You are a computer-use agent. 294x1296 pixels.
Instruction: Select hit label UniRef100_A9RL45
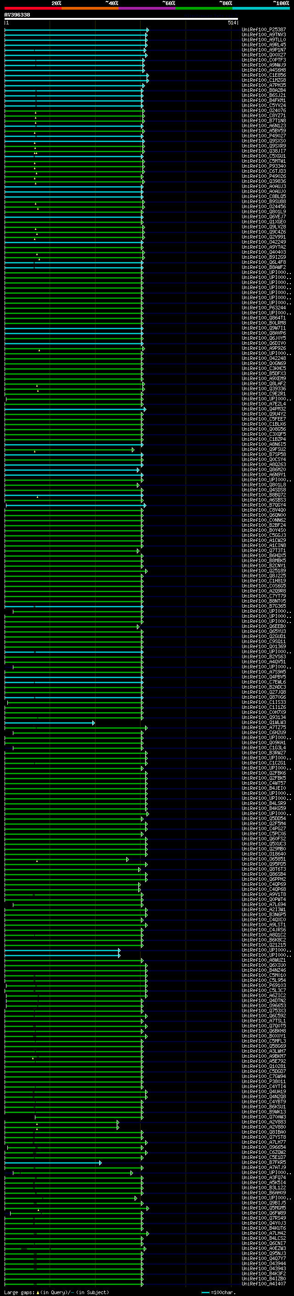pos(264,45)
